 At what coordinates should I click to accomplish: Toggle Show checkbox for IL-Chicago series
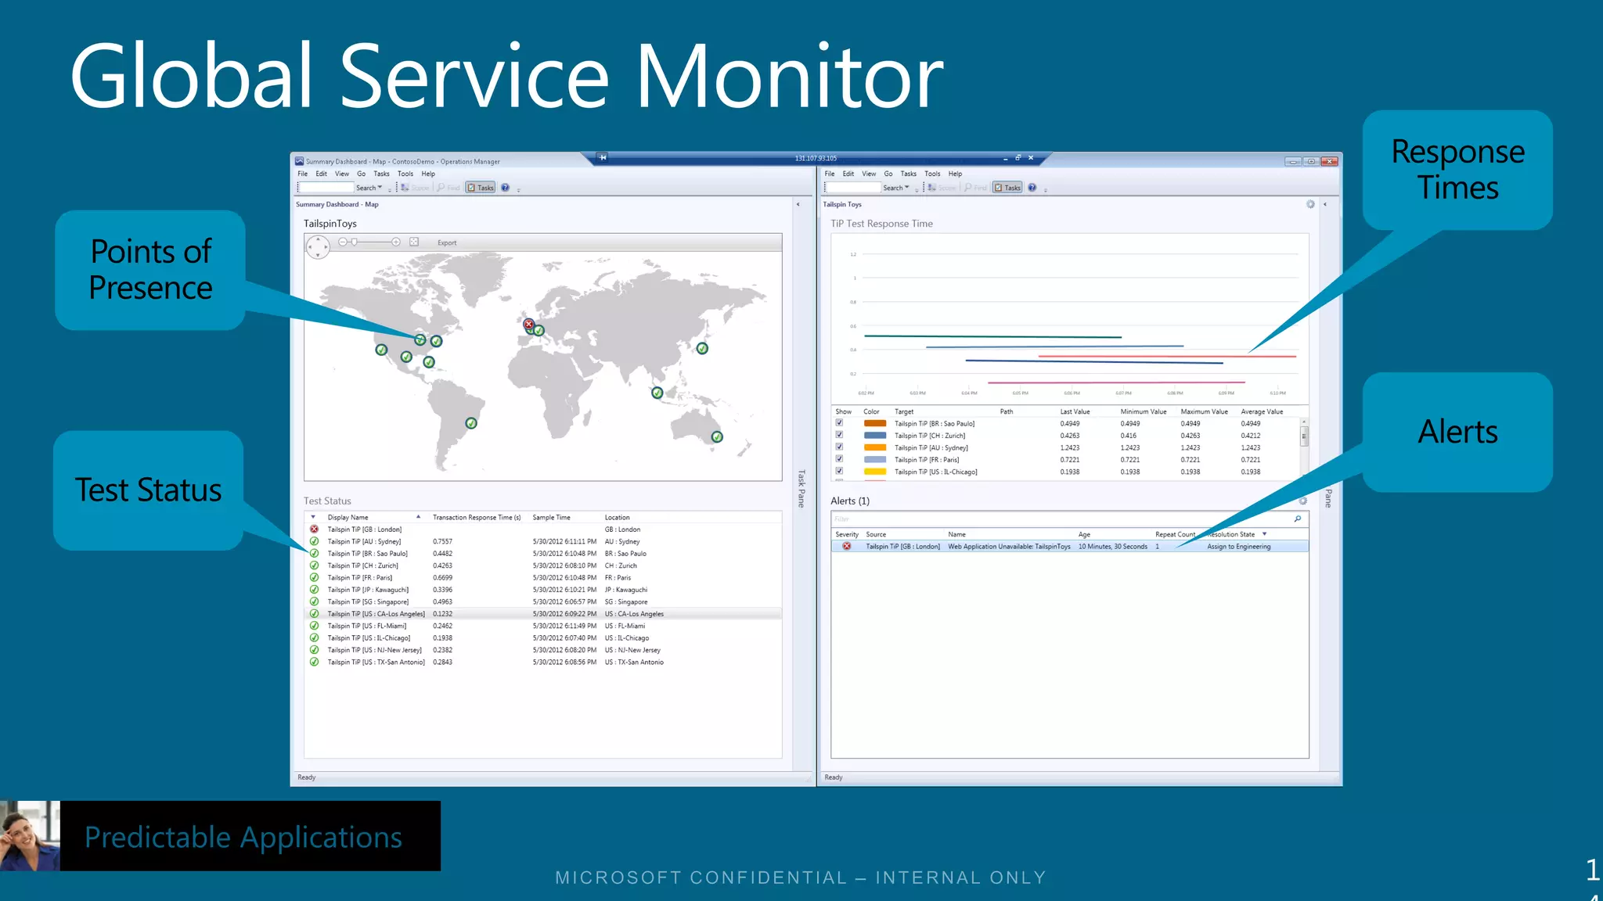tap(839, 472)
